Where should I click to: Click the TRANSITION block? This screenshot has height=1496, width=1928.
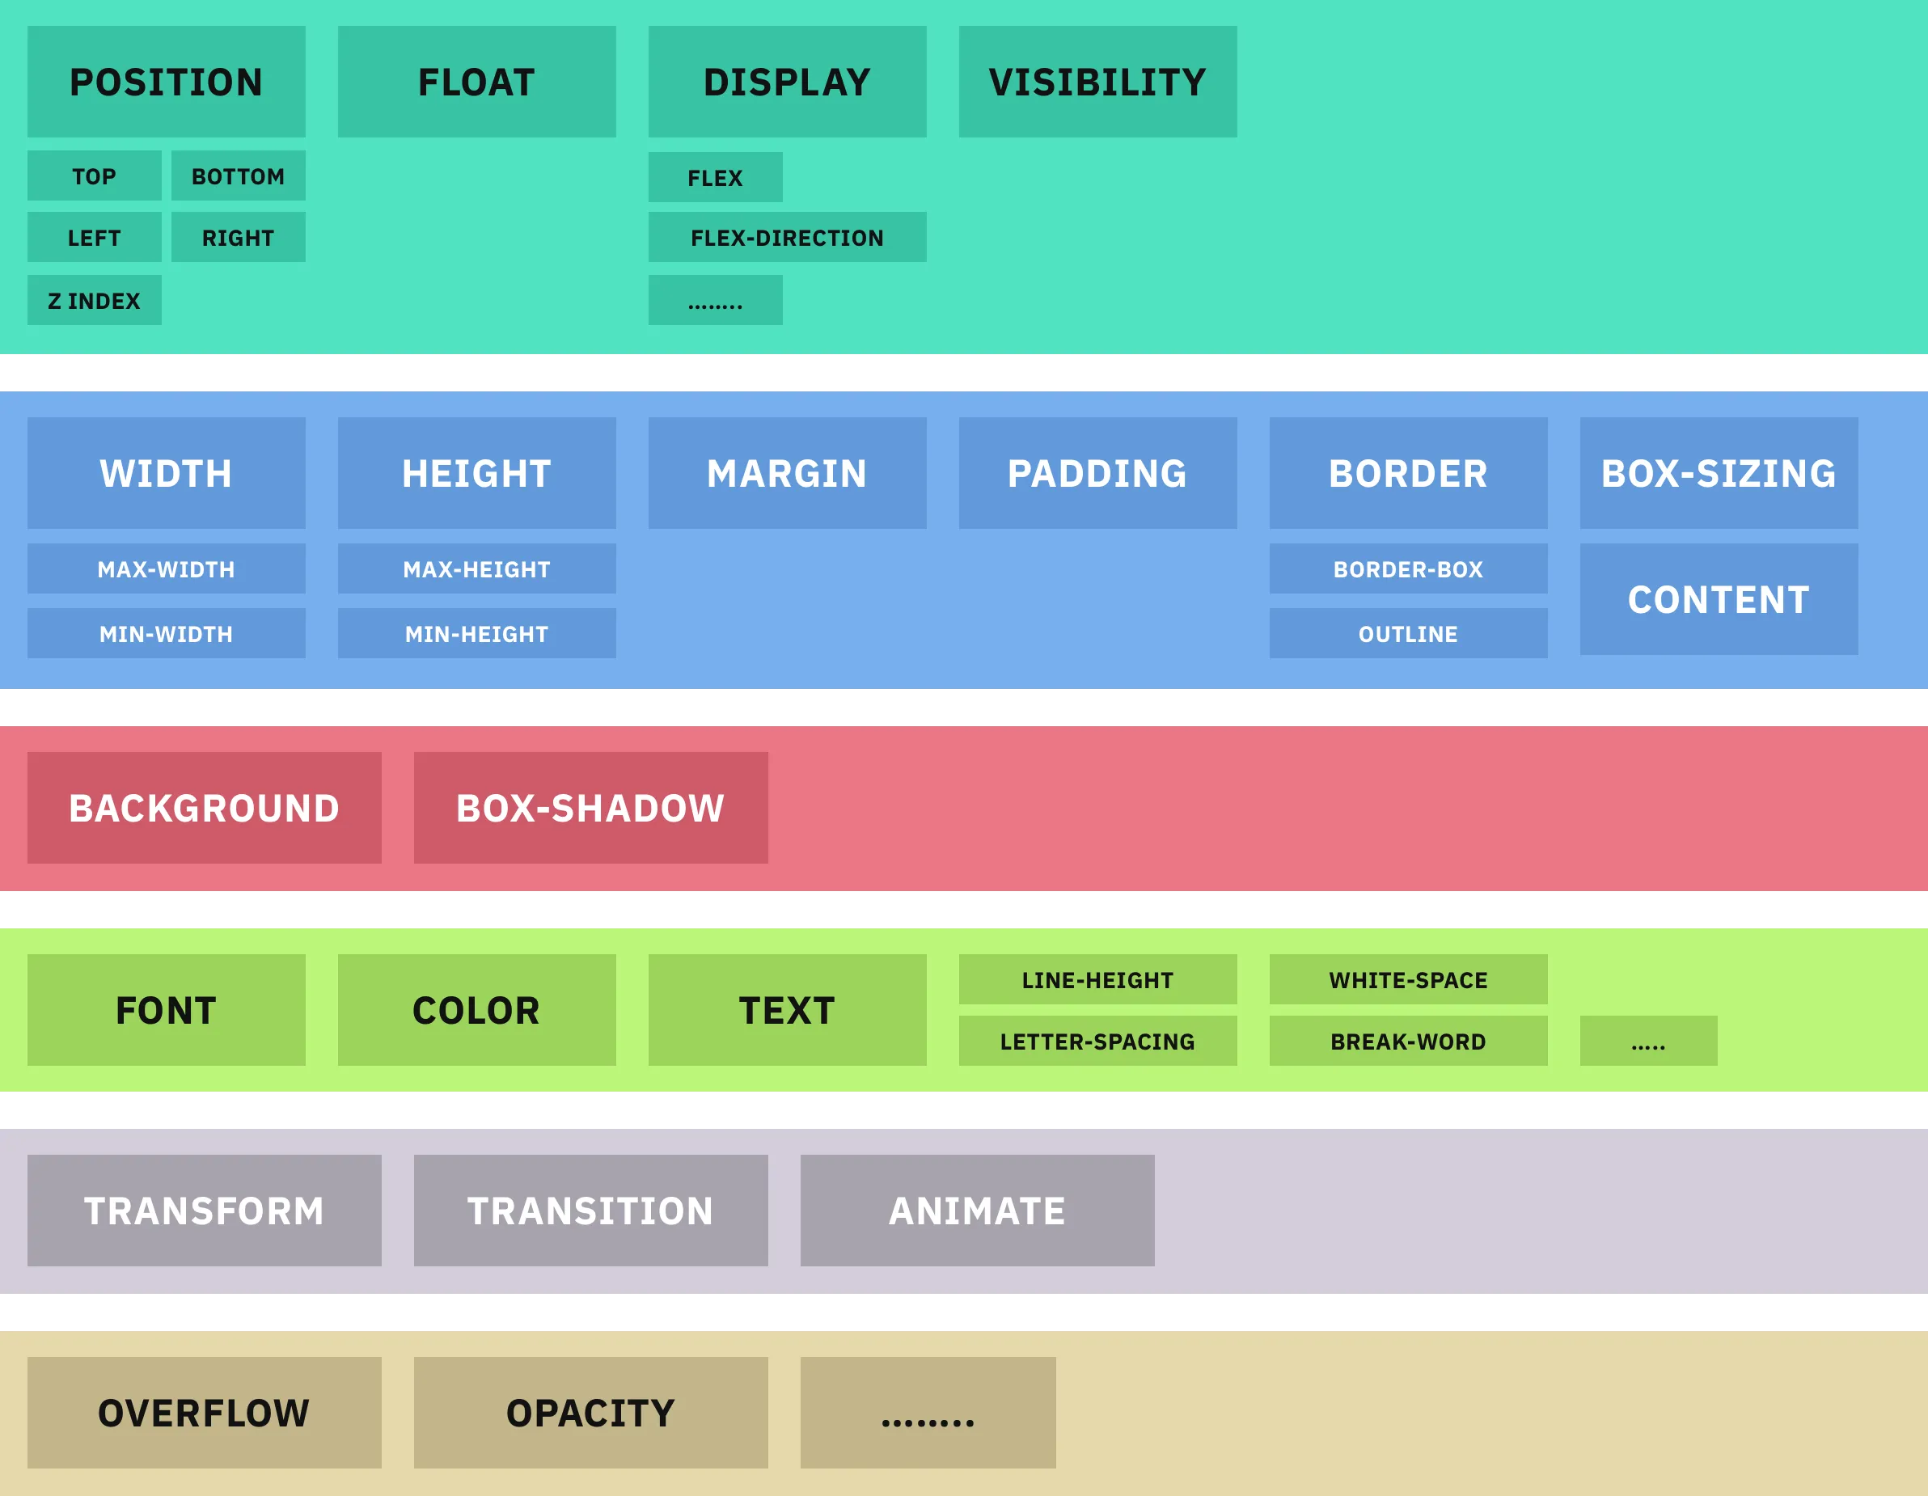tap(590, 1210)
